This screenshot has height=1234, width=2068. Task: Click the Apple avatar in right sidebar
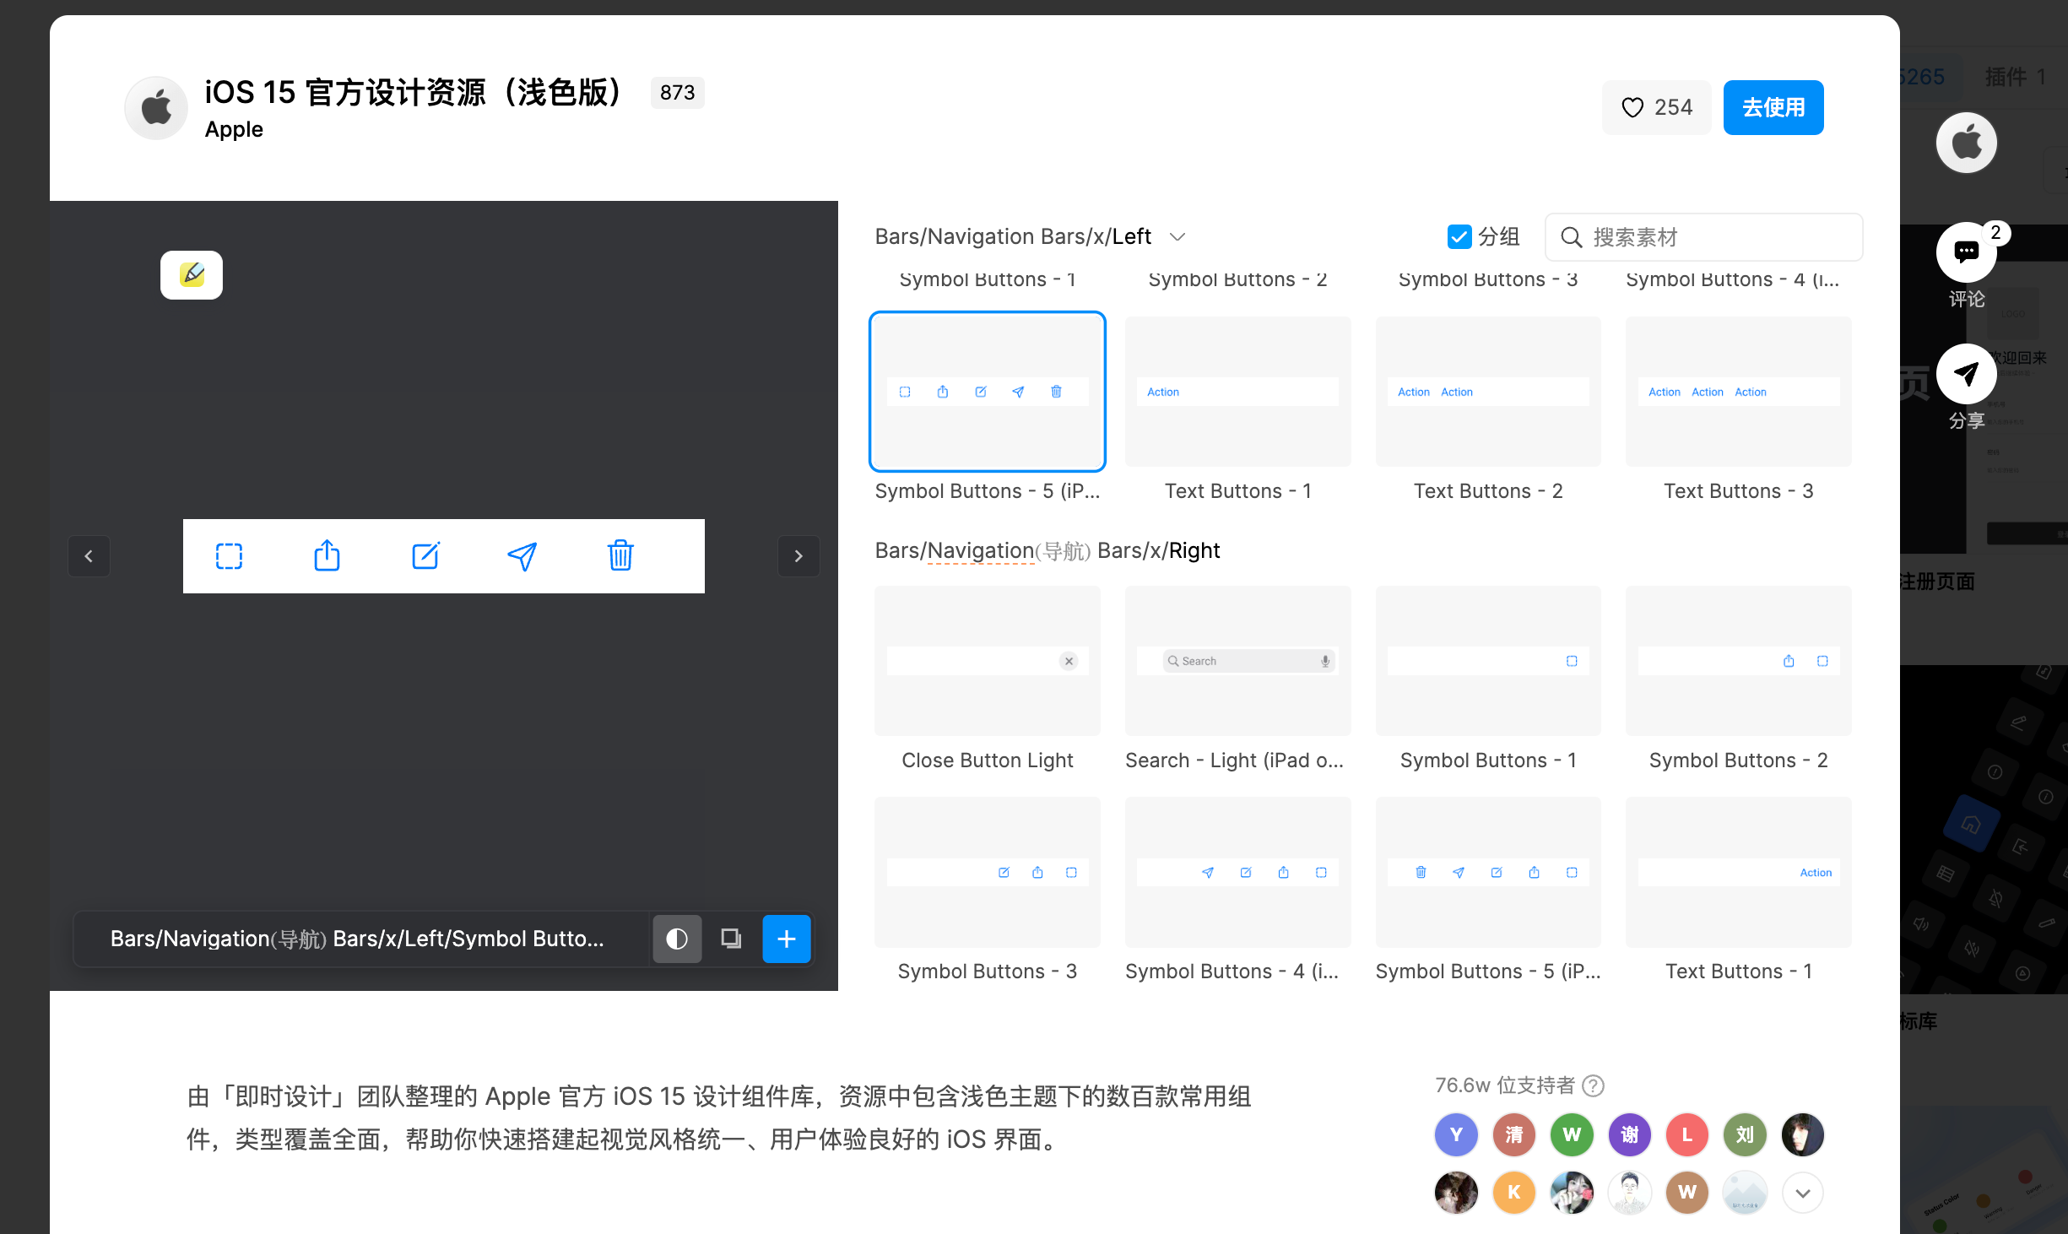tap(1966, 143)
